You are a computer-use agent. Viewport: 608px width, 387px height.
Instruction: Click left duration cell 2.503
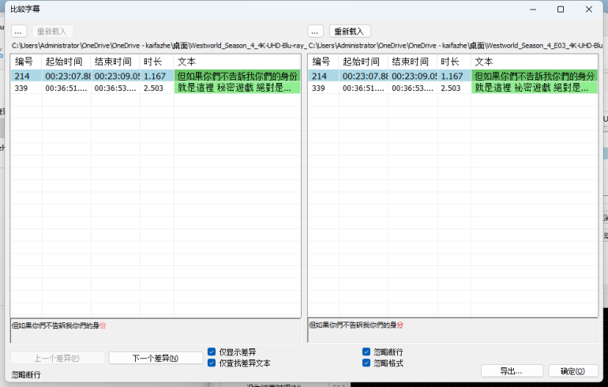coord(157,88)
